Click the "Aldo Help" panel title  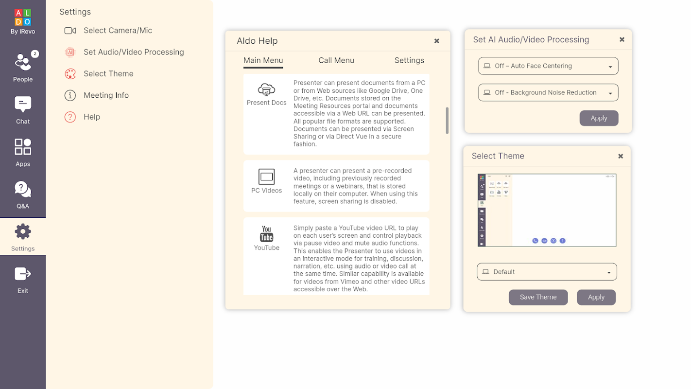[x=257, y=41]
